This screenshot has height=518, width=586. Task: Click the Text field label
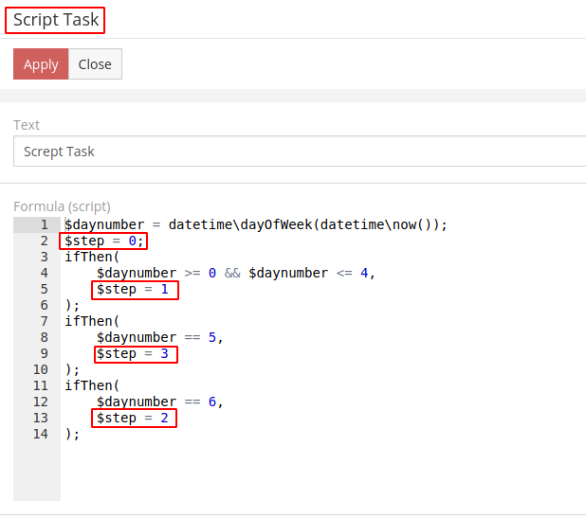point(27,125)
